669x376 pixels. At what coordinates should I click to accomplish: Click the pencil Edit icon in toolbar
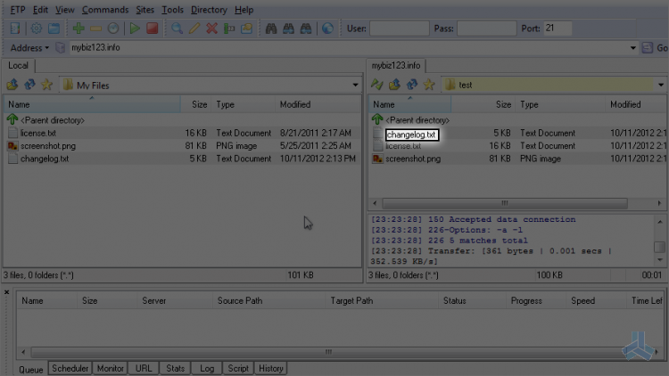click(194, 29)
